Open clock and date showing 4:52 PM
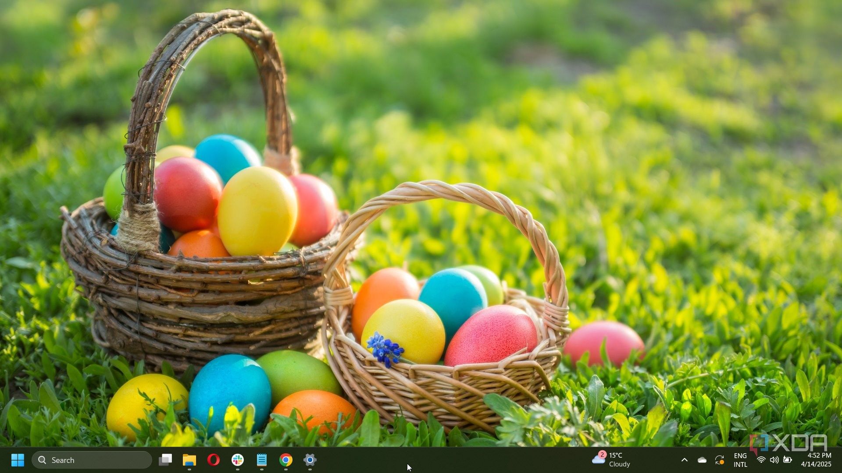 click(816, 460)
